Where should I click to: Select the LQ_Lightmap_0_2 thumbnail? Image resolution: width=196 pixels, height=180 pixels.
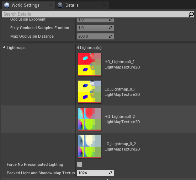90,146
